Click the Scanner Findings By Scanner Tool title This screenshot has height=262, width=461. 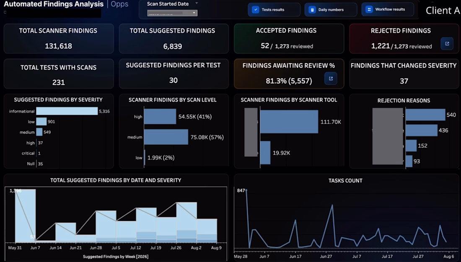click(x=289, y=100)
